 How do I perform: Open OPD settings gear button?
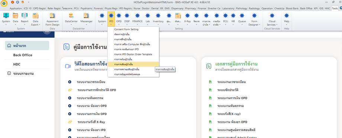tap(119, 19)
